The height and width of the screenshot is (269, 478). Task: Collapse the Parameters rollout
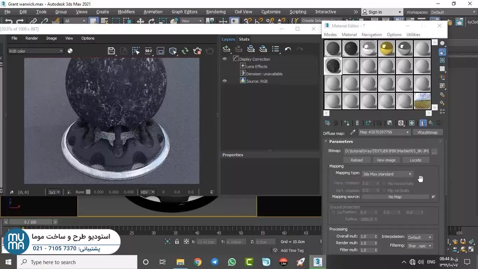pos(341,142)
